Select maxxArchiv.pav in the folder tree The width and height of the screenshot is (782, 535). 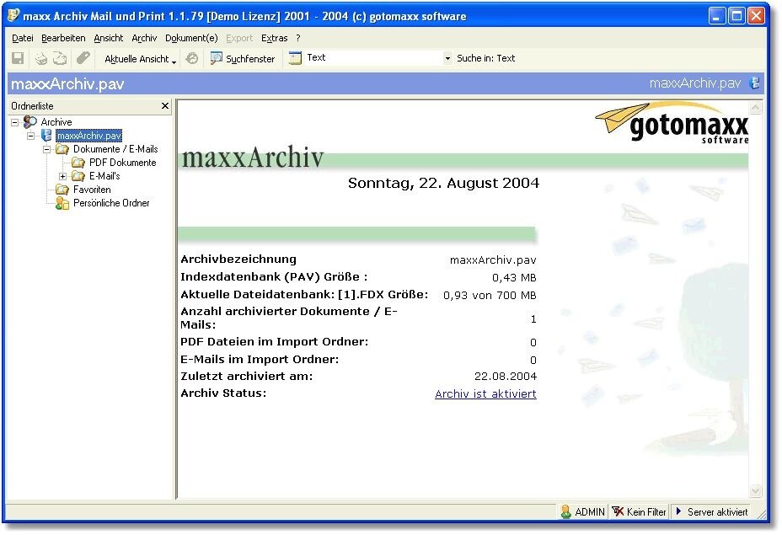click(88, 136)
